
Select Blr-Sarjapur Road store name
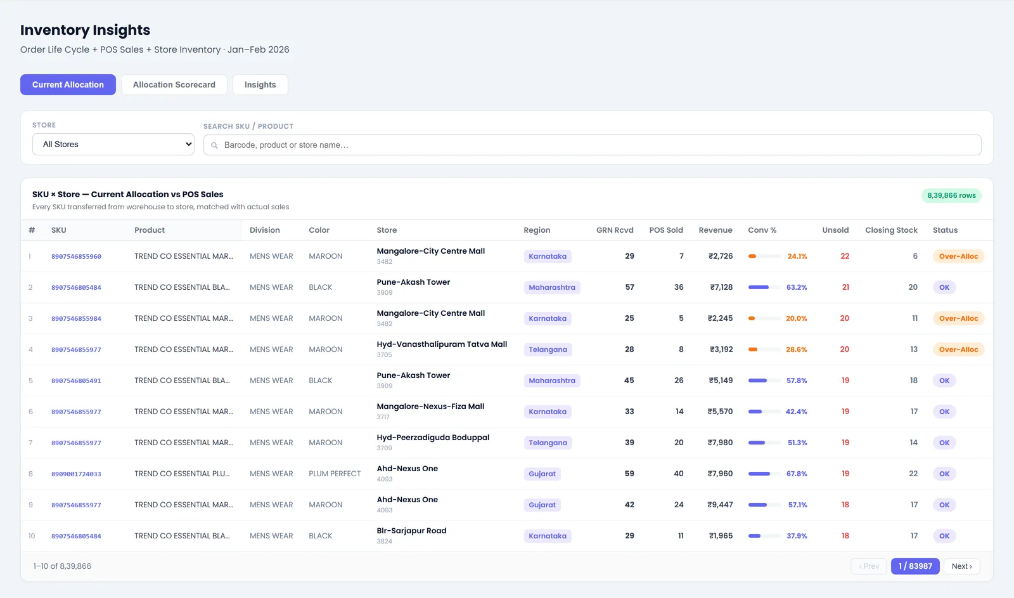tap(411, 531)
